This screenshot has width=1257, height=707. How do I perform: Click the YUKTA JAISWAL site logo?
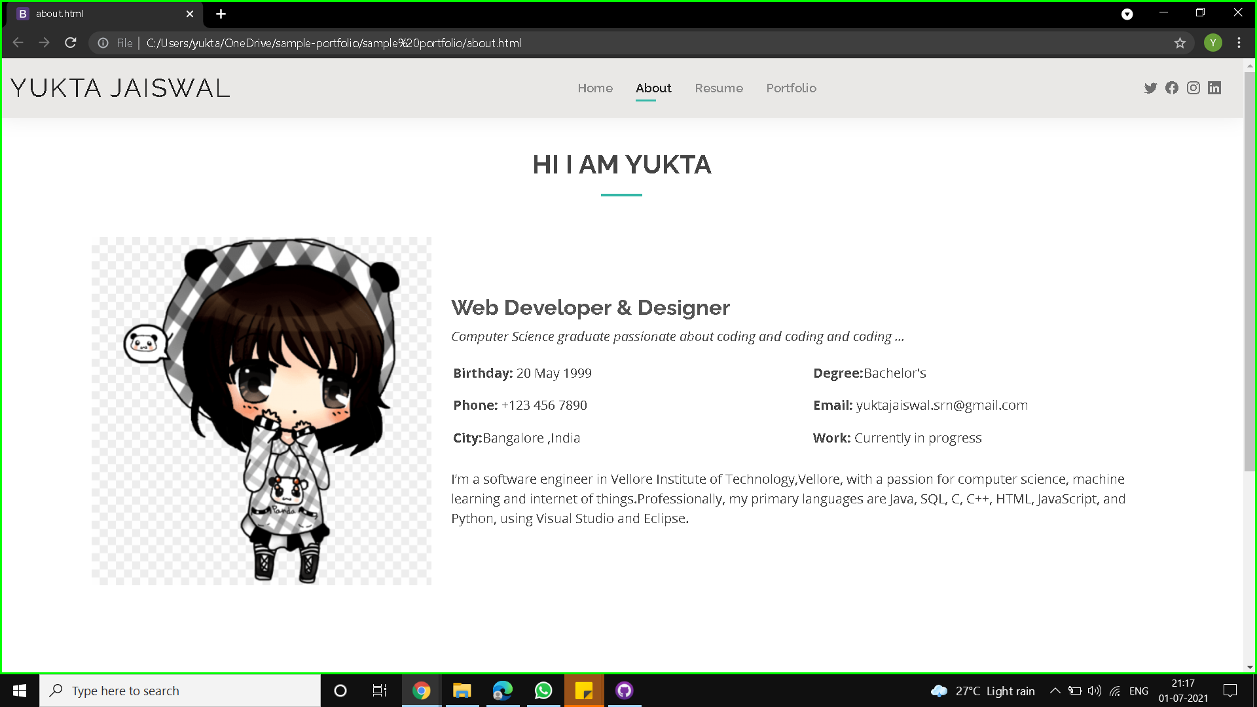(x=120, y=88)
